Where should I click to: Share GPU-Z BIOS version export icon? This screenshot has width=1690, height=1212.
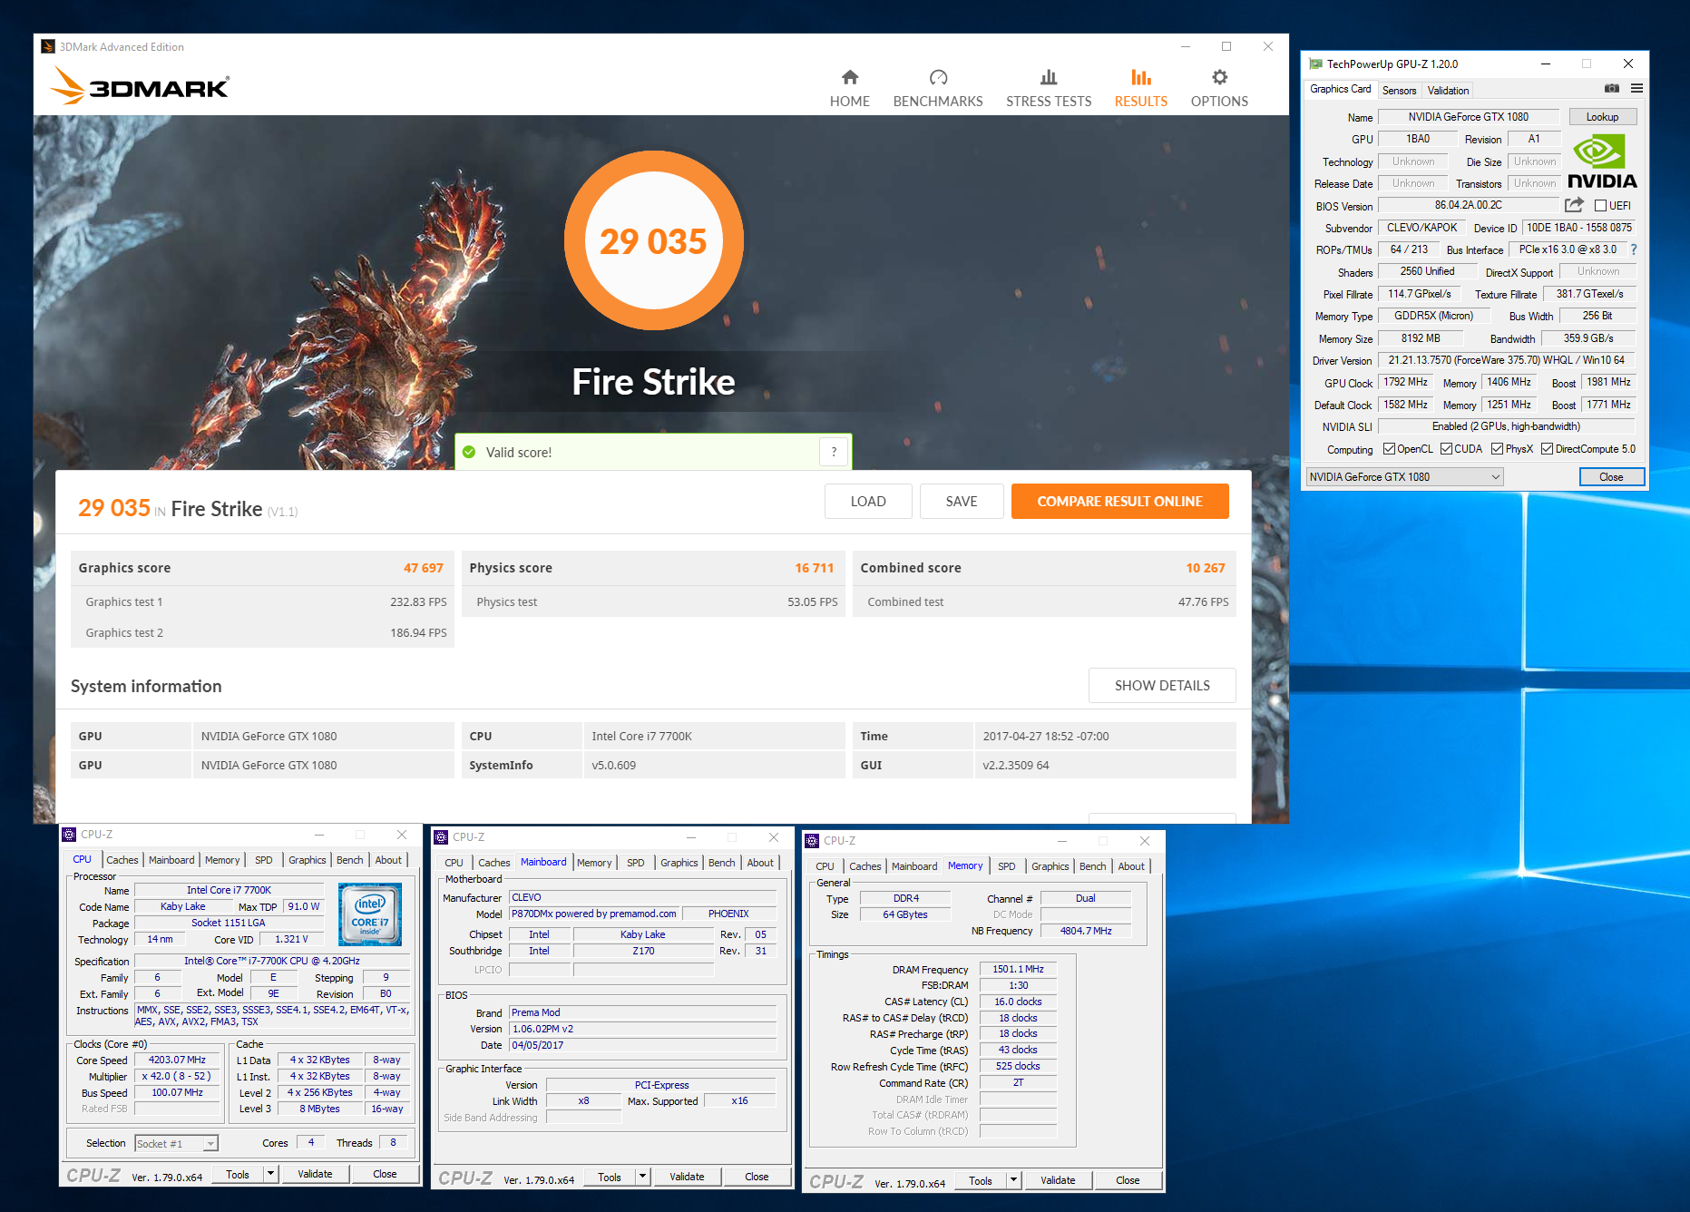pyautogui.click(x=1574, y=205)
